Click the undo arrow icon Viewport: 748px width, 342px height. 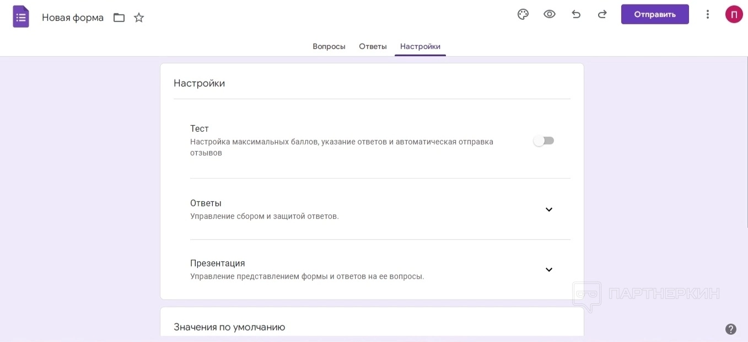576,14
